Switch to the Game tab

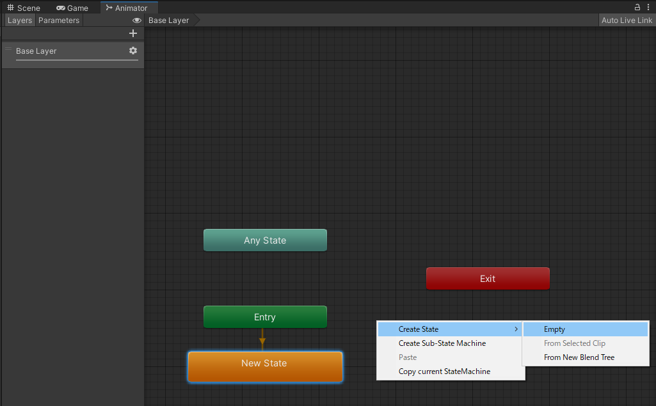72,8
